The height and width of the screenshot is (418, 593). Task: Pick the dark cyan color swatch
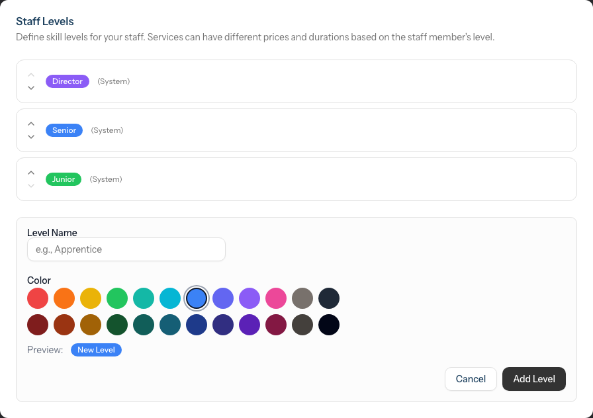click(170, 325)
